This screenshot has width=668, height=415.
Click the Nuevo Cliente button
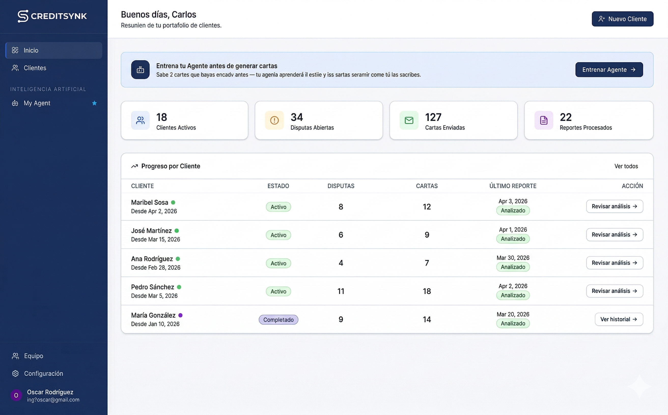[x=622, y=19]
